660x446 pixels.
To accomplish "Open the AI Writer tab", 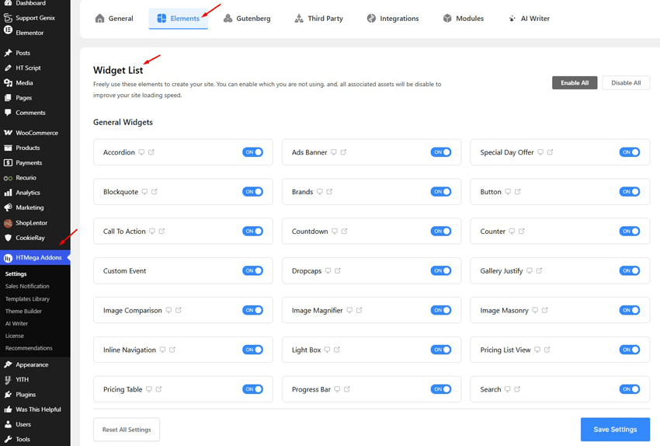I will pyautogui.click(x=529, y=19).
